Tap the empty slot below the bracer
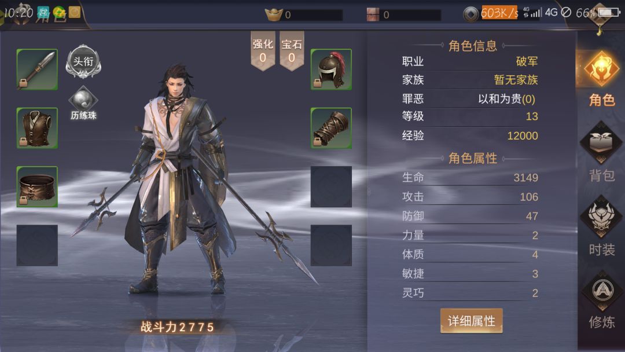Viewport: 625px width, 352px height. [x=331, y=186]
